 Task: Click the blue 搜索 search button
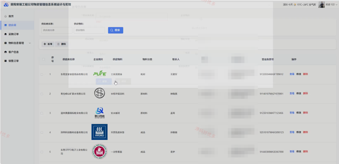(116, 30)
